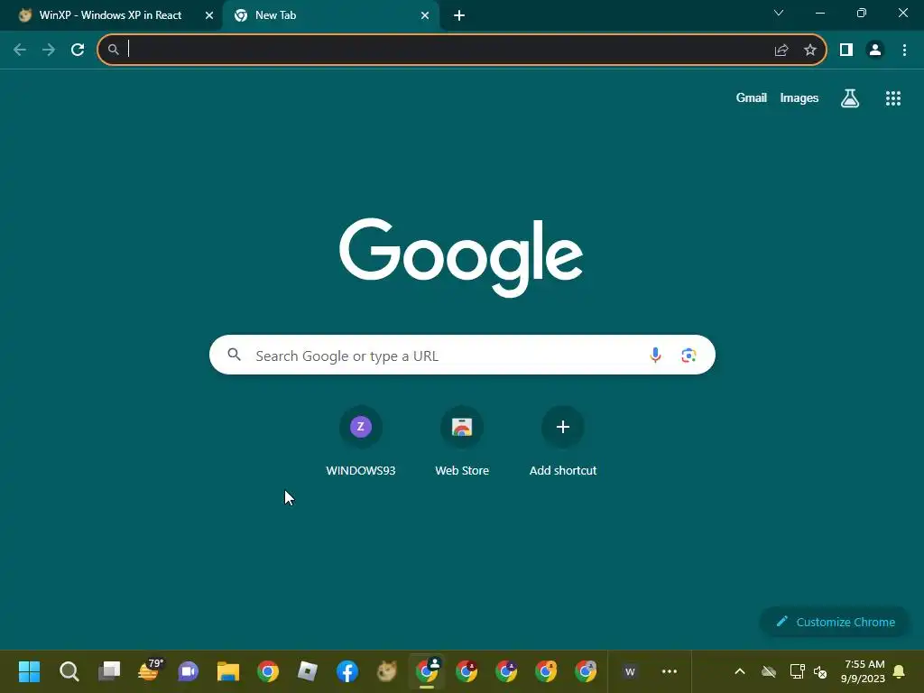Open the W app icon on the taskbar
The width and height of the screenshot is (924, 693).
[630, 671]
